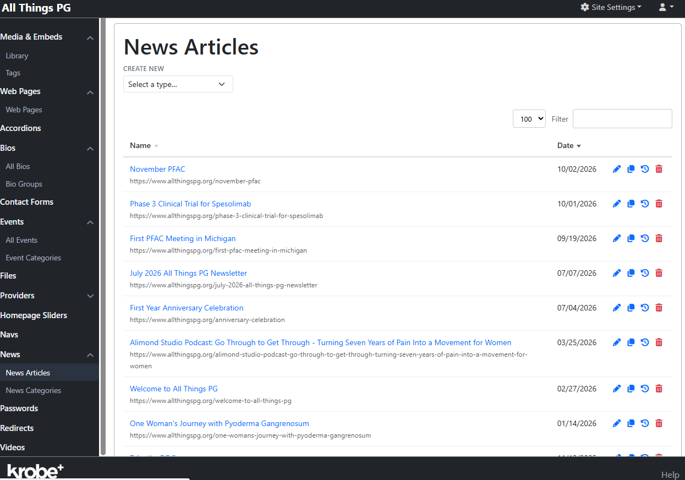
Task: View revision history for November PFAC
Action: 645,169
